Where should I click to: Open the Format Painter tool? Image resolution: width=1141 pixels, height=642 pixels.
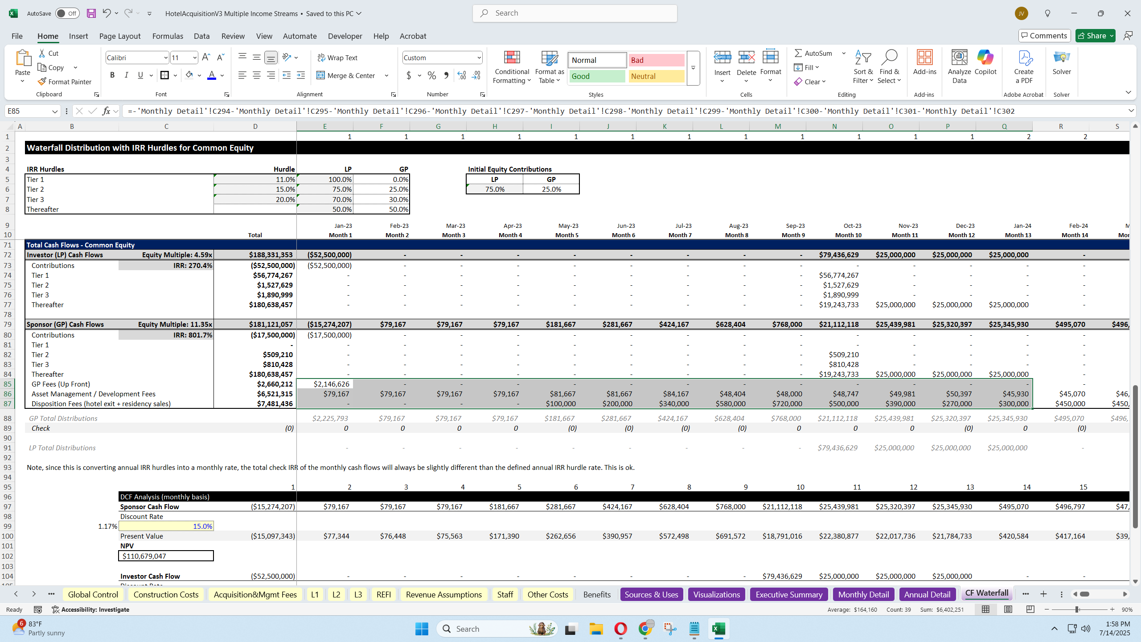(64, 82)
